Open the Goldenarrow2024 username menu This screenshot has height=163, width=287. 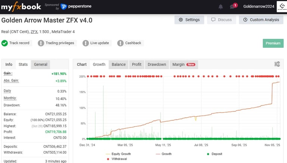point(259,6)
